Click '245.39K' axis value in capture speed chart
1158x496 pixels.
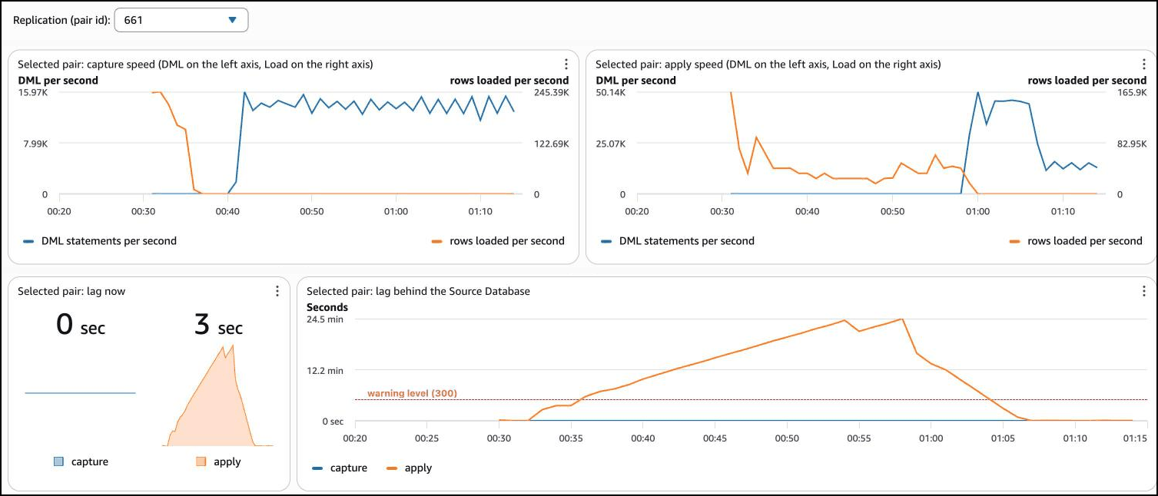[x=551, y=93]
